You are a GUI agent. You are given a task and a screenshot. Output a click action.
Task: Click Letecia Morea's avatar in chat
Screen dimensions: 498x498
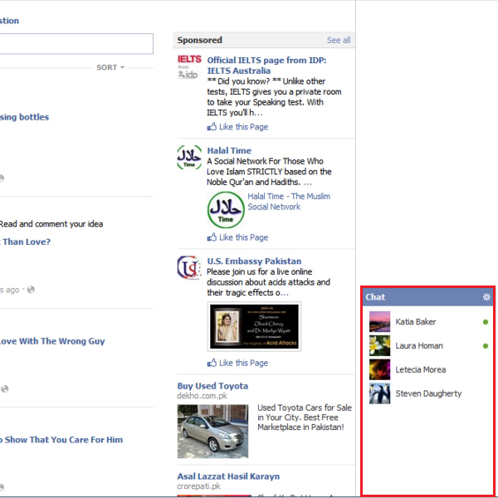[379, 369]
